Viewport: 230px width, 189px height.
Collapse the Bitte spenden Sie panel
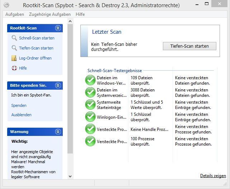click(x=58, y=85)
